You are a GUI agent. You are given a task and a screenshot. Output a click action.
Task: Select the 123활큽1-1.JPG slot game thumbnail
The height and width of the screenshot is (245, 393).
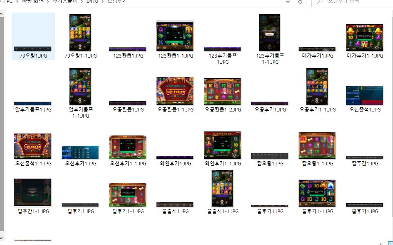pyautogui.click(x=175, y=36)
